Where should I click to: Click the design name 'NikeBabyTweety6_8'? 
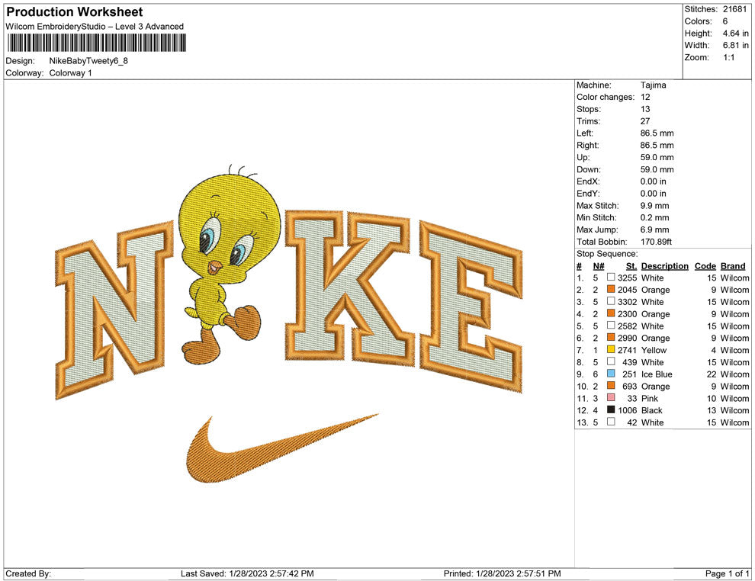(x=88, y=61)
